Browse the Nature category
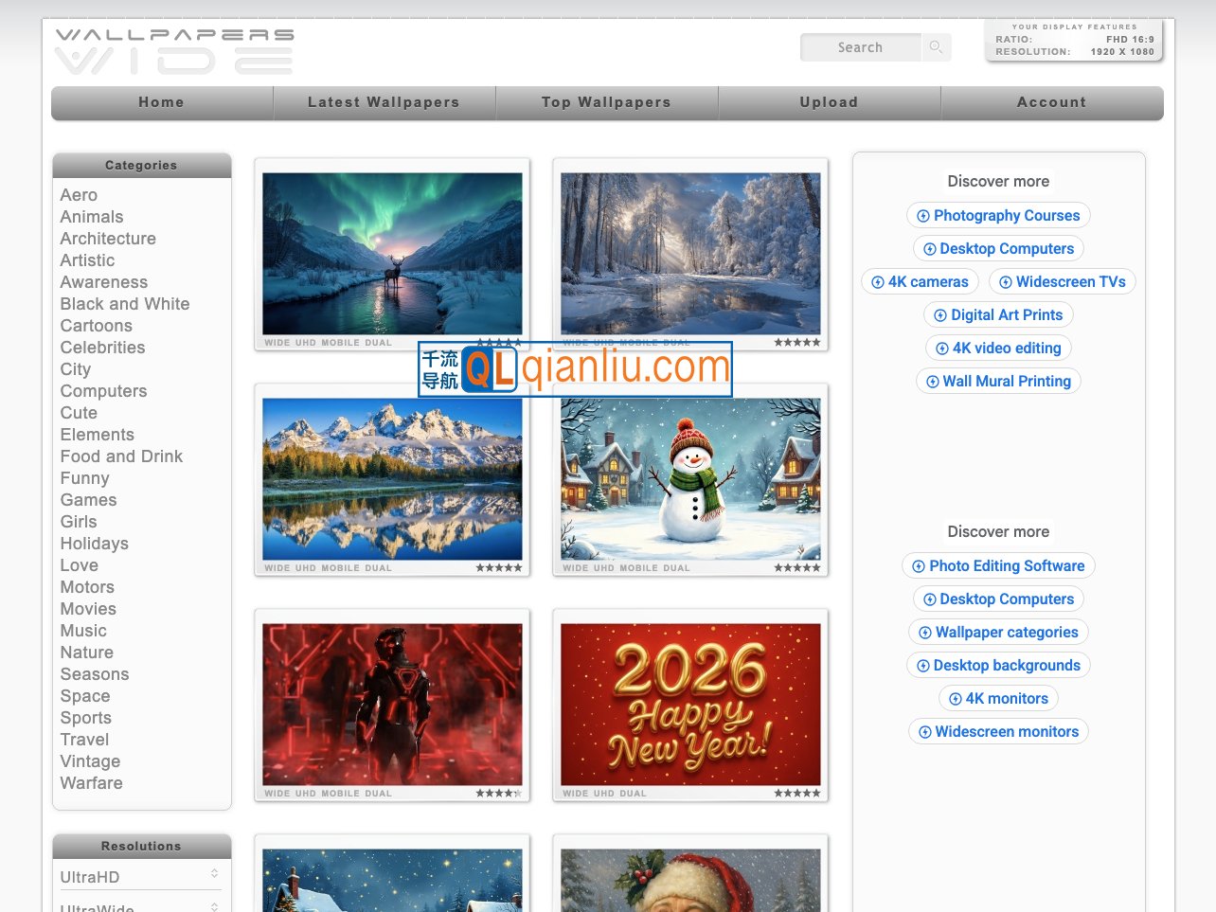The image size is (1216, 912). point(87,653)
